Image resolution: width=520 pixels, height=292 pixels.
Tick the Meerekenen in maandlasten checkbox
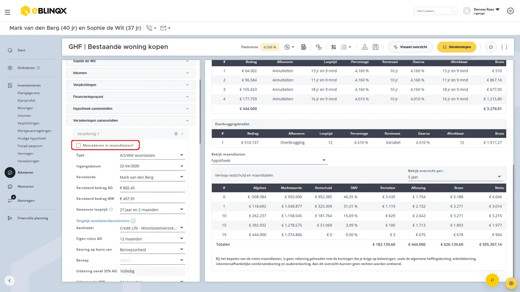click(78, 145)
